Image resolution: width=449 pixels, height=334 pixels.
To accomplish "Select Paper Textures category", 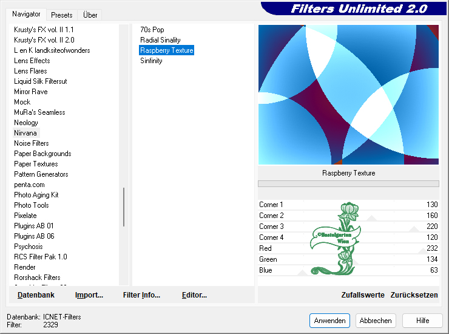I will (x=36, y=164).
